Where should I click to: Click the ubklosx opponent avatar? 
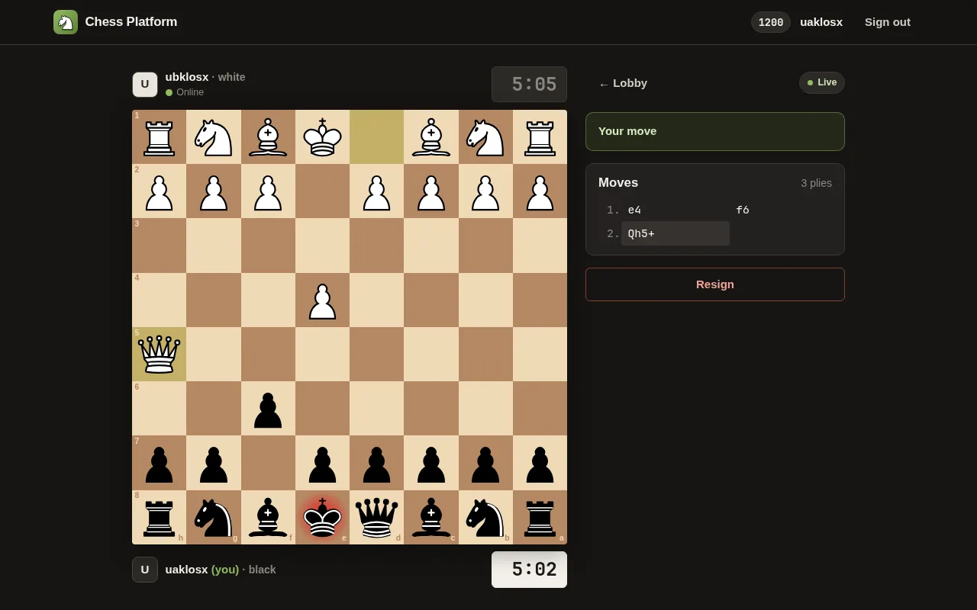tap(145, 85)
